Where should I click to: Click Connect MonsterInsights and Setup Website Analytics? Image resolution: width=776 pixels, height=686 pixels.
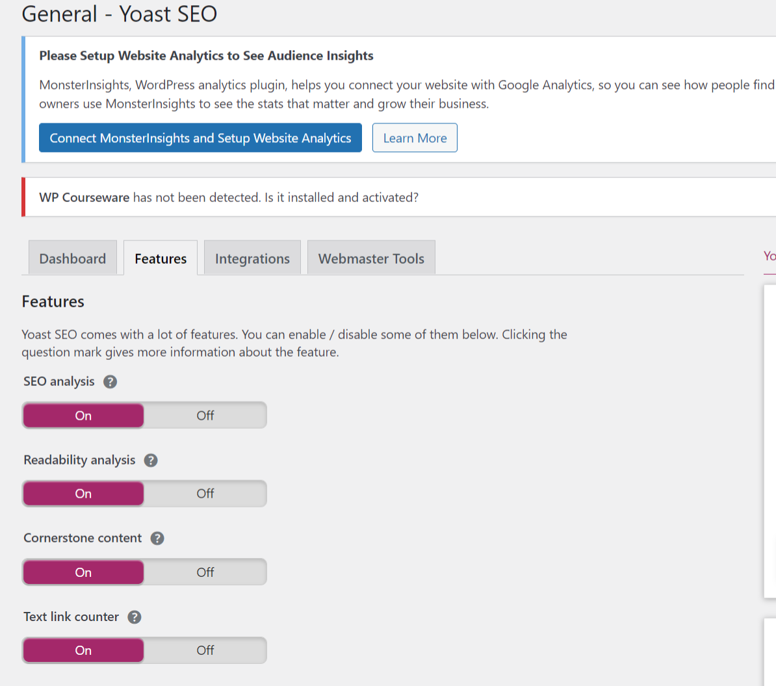(200, 138)
